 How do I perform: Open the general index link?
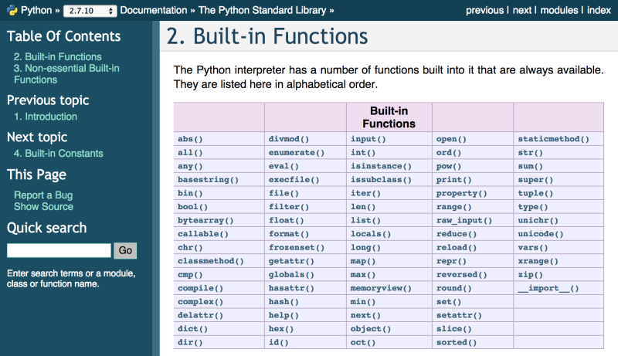599,11
